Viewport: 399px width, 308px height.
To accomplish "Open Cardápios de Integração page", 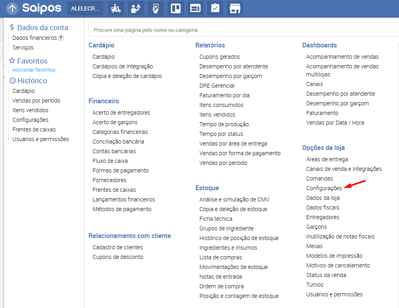I will (122, 66).
